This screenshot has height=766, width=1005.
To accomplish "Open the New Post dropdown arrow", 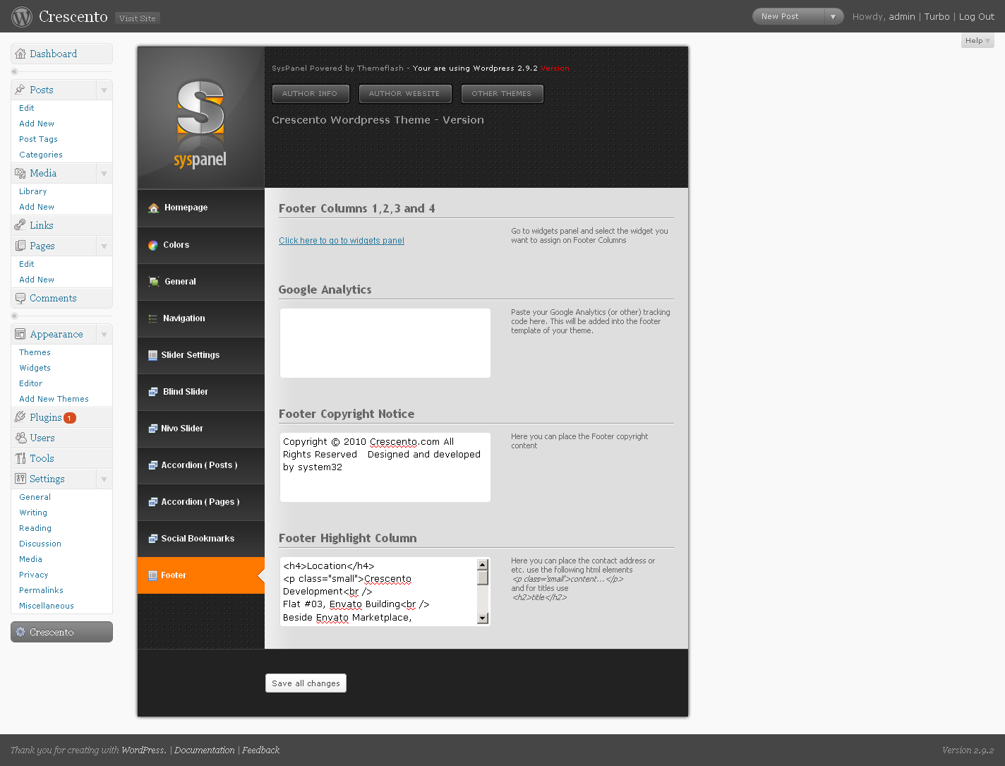I will 834,16.
